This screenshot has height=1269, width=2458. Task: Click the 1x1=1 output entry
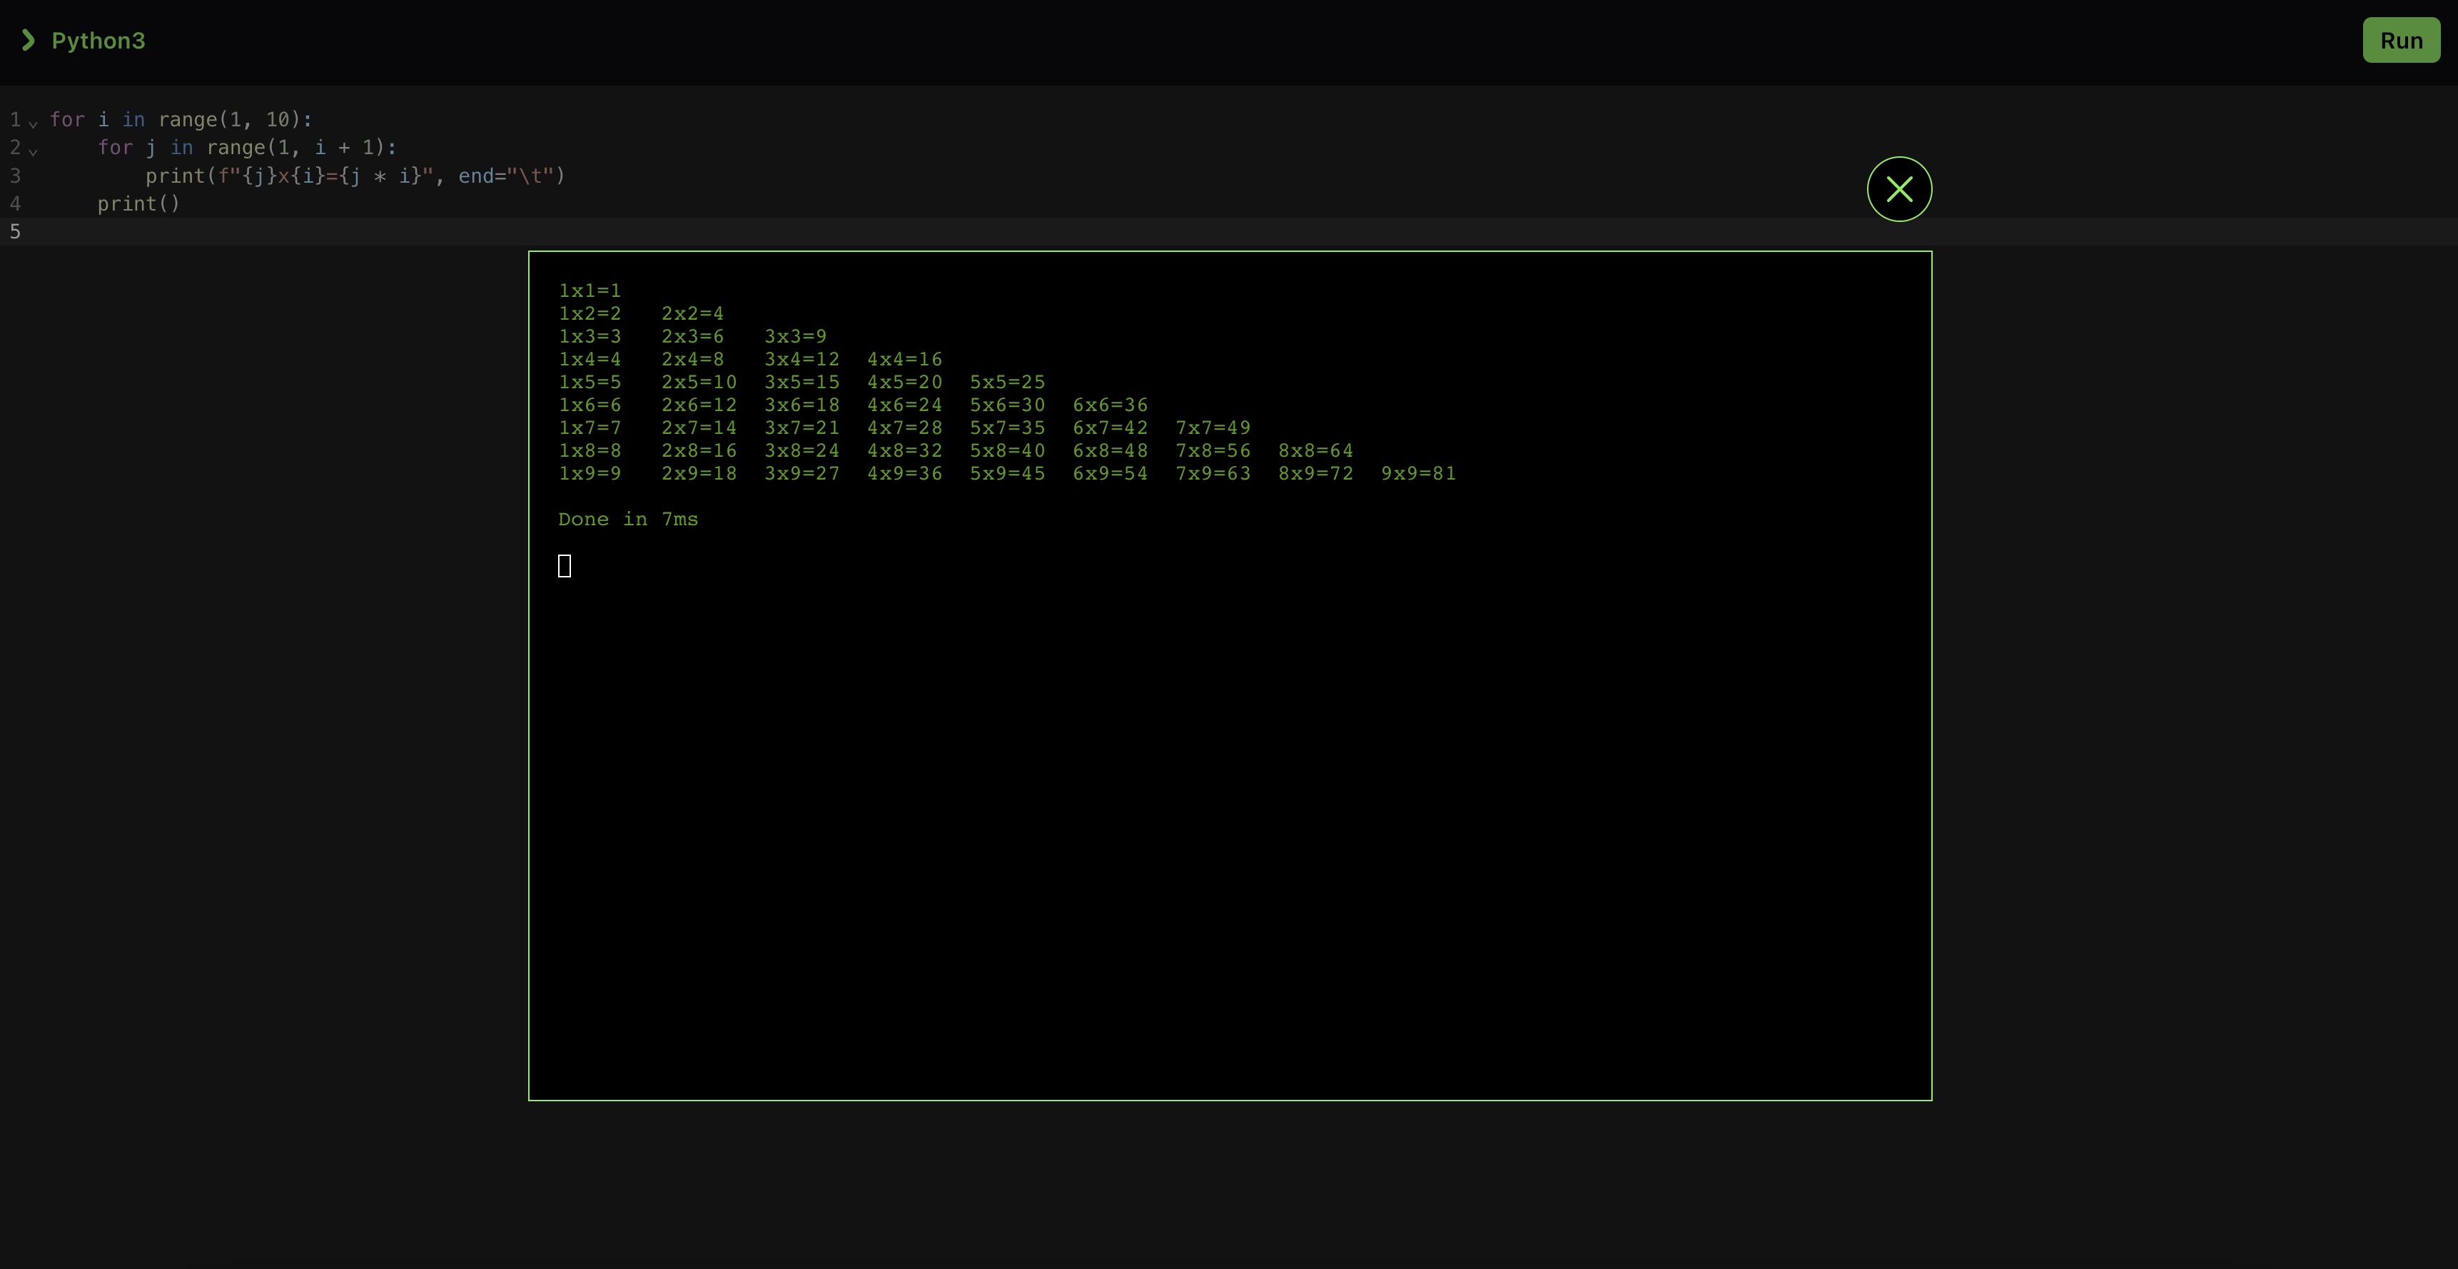pyautogui.click(x=590, y=290)
